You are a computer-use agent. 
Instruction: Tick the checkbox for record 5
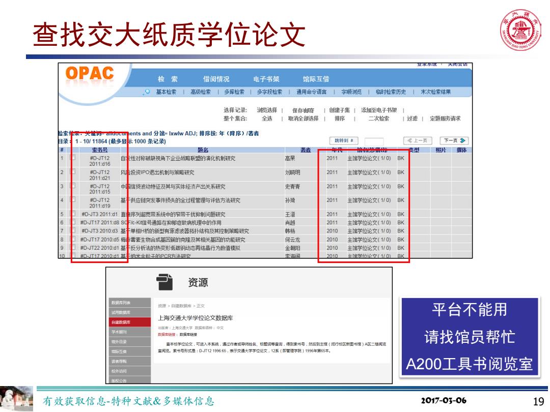pos(73,213)
